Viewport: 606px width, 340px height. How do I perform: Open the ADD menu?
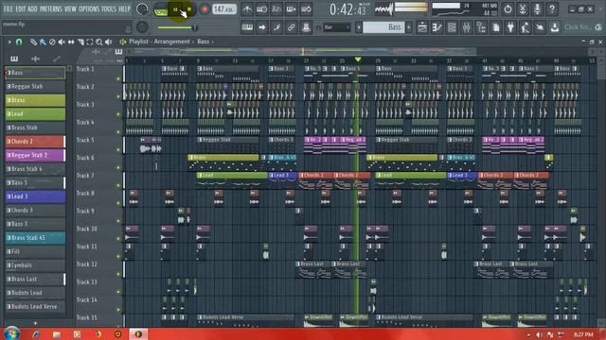pos(32,8)
